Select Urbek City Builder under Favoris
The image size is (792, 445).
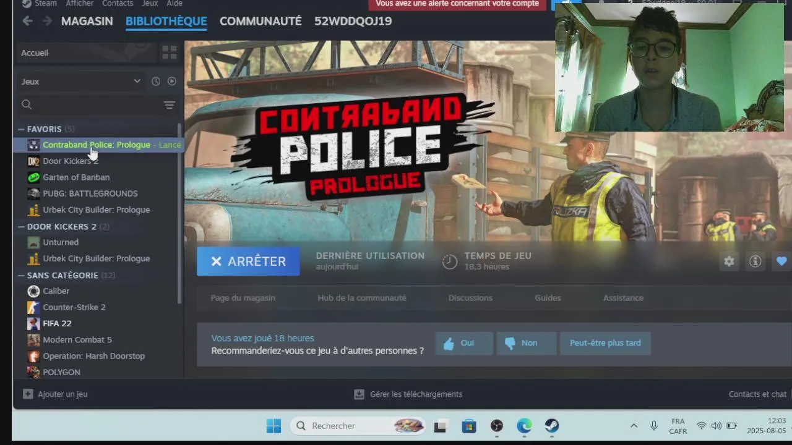[97, 210]
